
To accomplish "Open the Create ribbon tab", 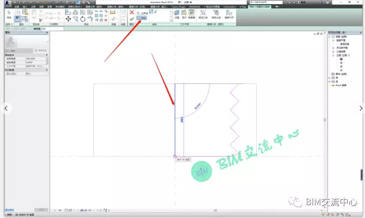I will click(x=17, y=7).
